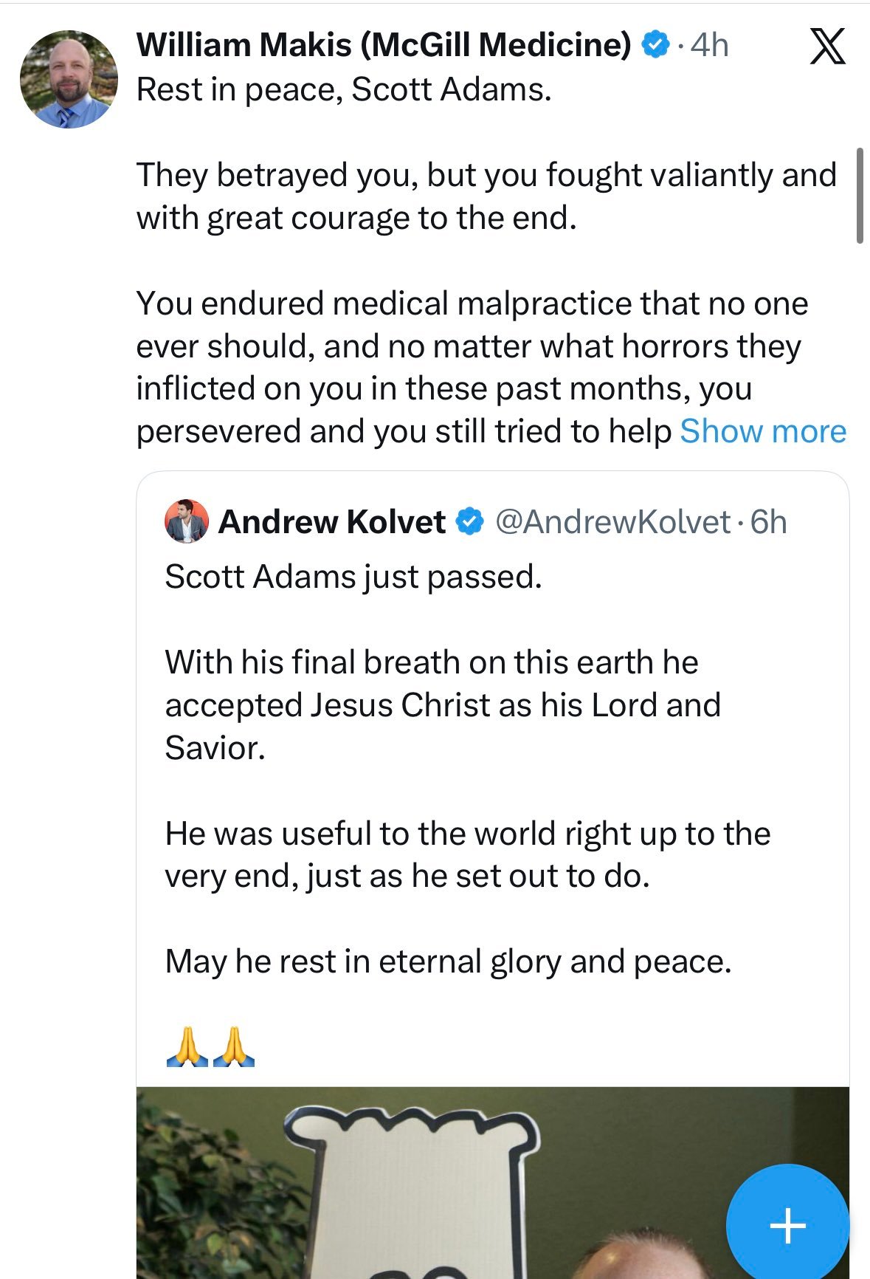Click the "Rest in peace, Scott Adams." line
Screen dimensions: 870x1279
344,90
